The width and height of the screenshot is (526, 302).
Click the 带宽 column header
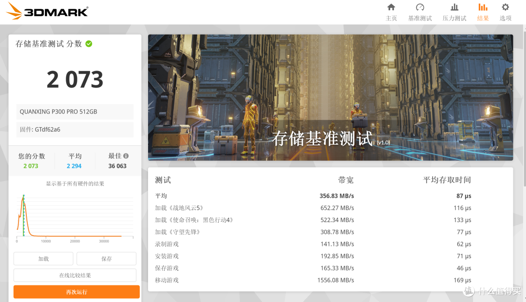(346, 180)
